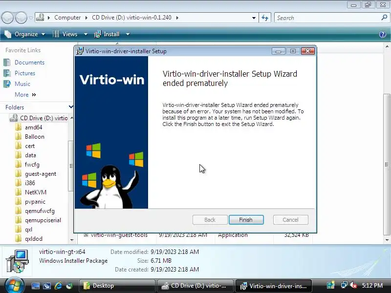Click the Install package icon in toolbar
Image resolution: width=391 pixels, height=293 pixels.
pos(97,34)
